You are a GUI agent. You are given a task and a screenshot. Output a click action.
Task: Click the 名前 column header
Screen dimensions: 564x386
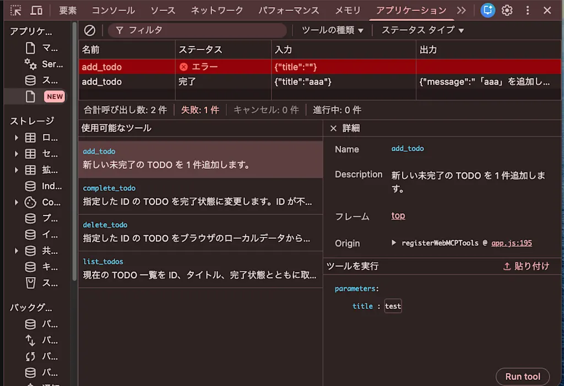tap(127, 49)
